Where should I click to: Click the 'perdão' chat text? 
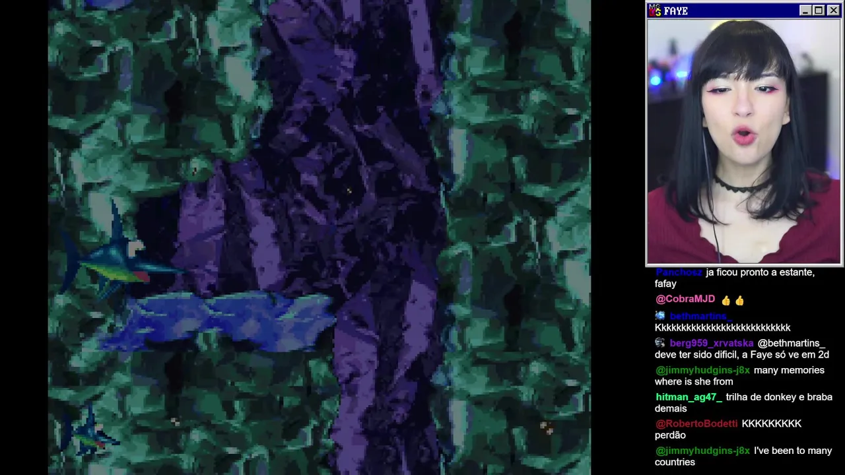[x=670, y=435]
